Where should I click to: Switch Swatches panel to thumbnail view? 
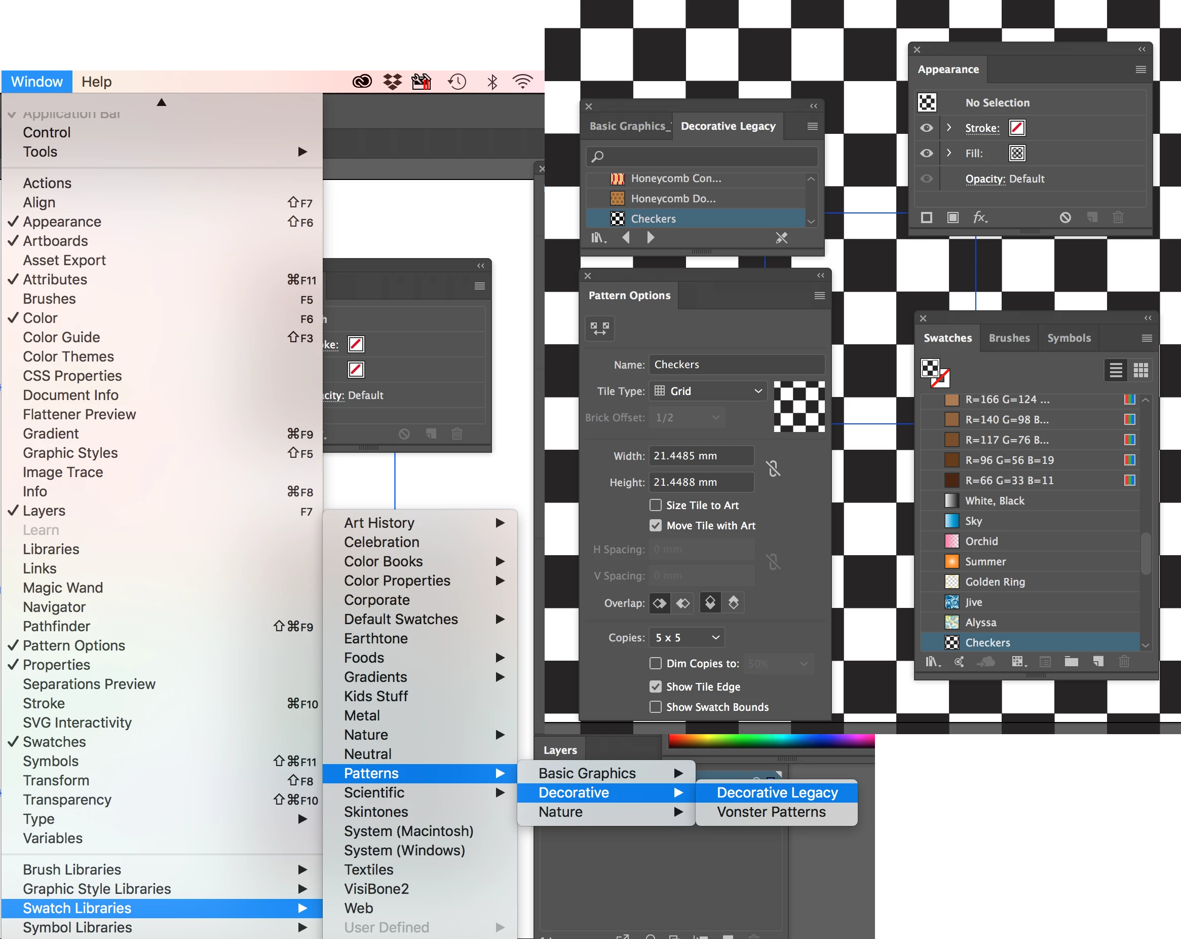pyautogui.click(x=1140, y=371)
